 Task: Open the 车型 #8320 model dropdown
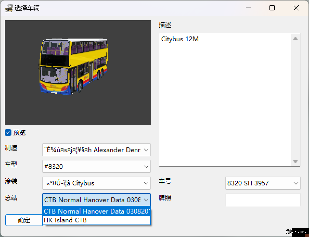(x=96, y=166)
